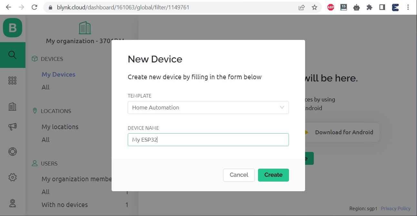417x216 pixels.
Task: Open the Chrome three-dot menu
Action: pos(408,7)
